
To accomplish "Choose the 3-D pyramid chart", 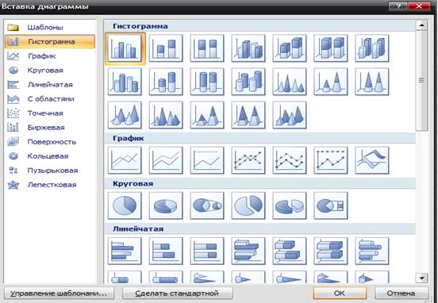I will click(x=290, y=115).
